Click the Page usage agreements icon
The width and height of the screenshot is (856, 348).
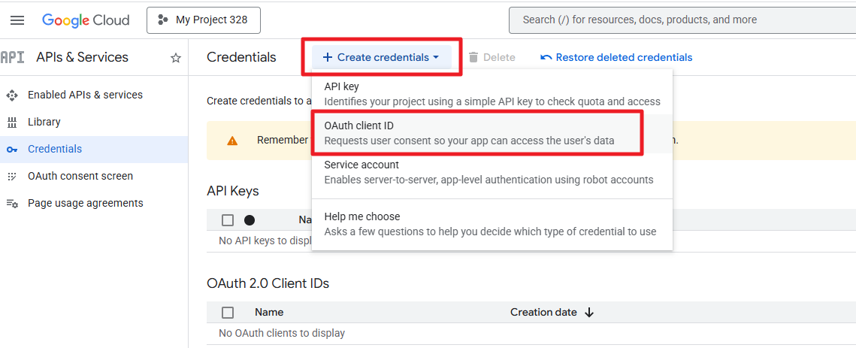coord(12,204)
